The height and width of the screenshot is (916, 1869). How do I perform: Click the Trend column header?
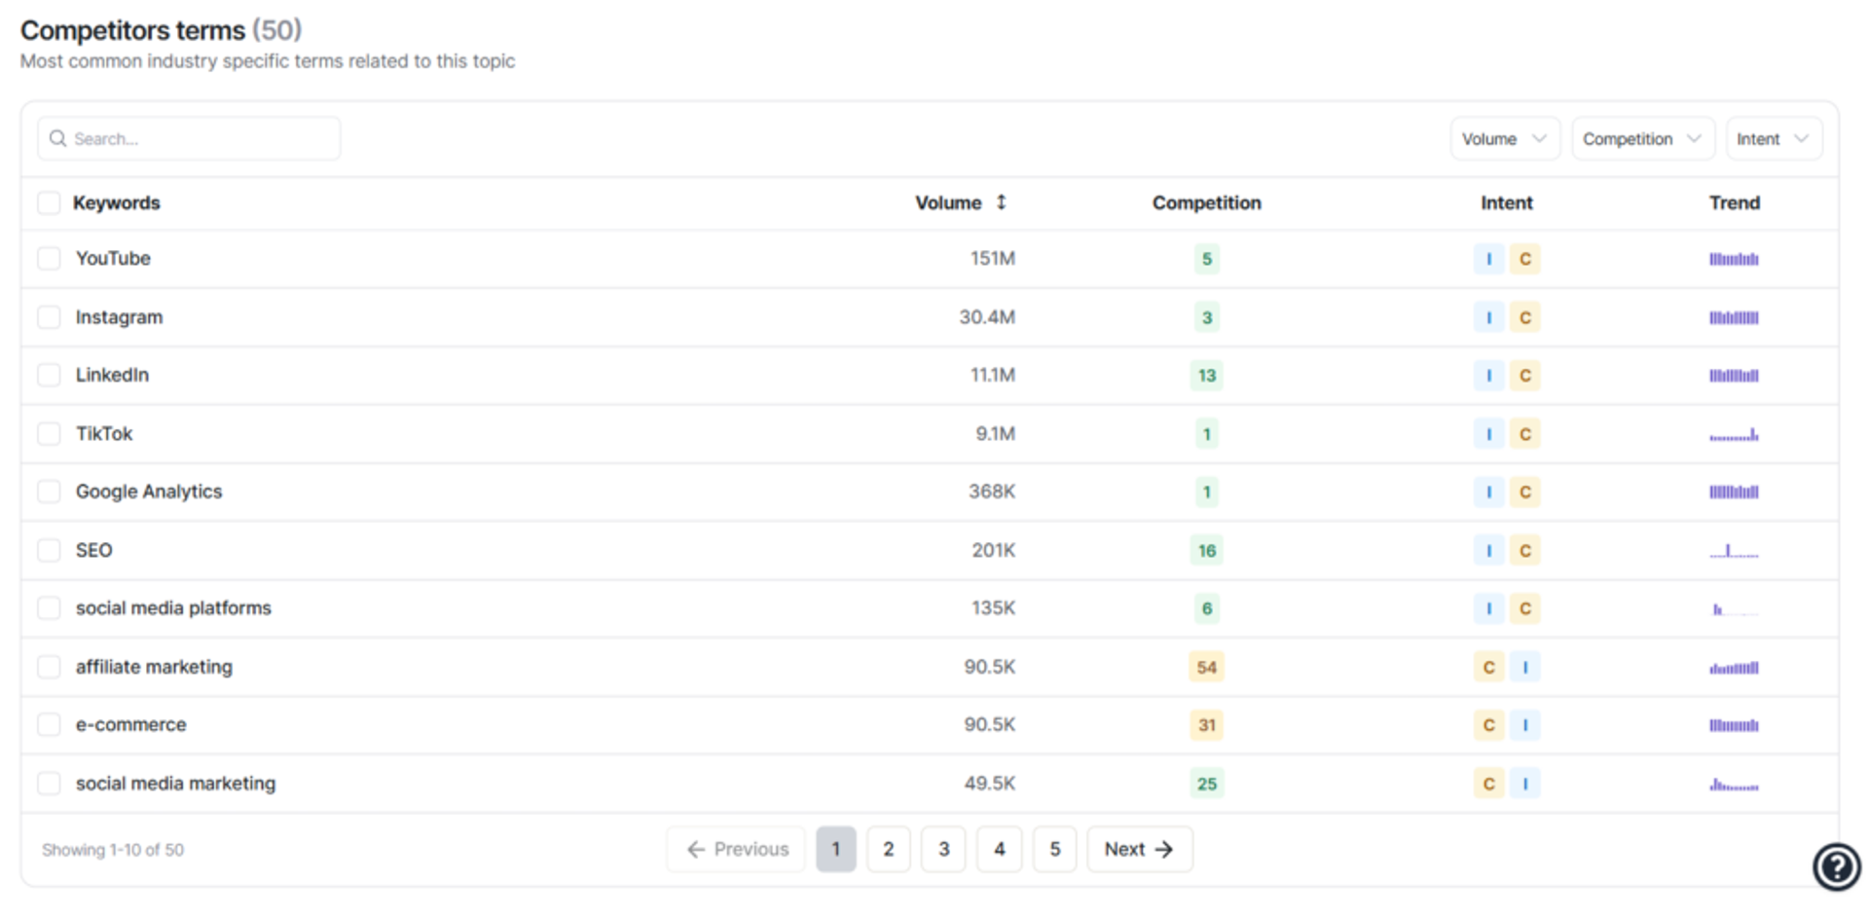point(1735,202)
